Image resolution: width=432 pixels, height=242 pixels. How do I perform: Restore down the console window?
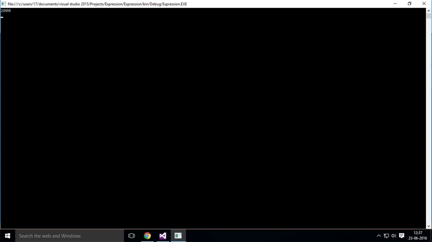pyautogui.click(x=410, y=3)
